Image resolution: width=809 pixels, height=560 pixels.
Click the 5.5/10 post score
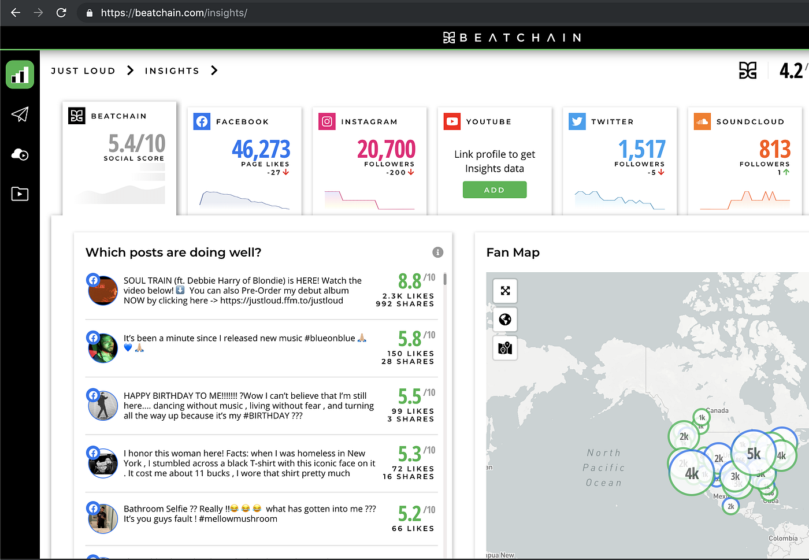(417, 396)
